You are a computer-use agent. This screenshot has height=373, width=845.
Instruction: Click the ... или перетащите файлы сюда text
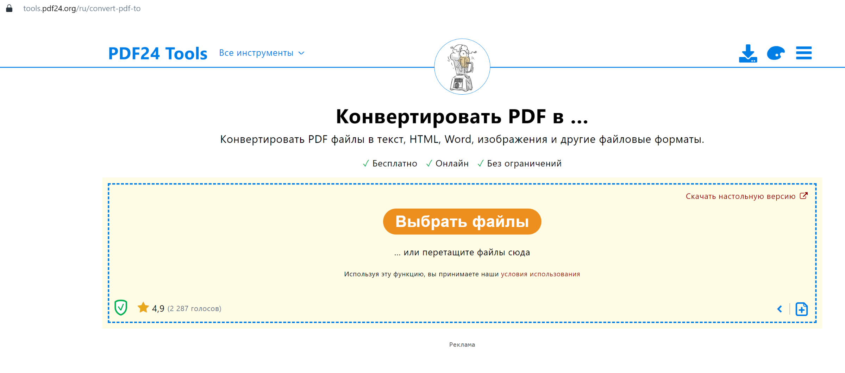(x=462, y=253)
